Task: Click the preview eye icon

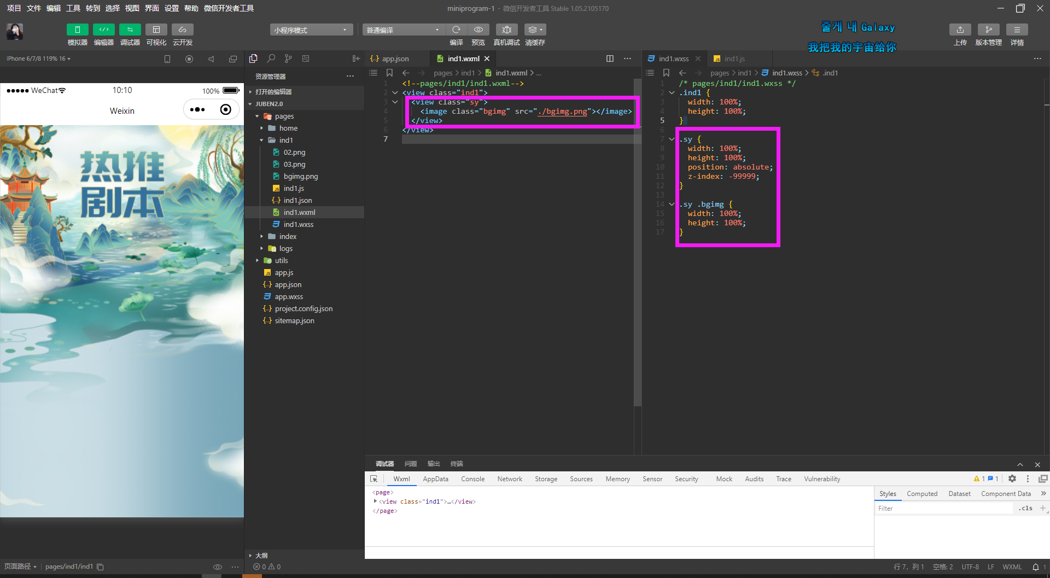Action: point(479,30)
